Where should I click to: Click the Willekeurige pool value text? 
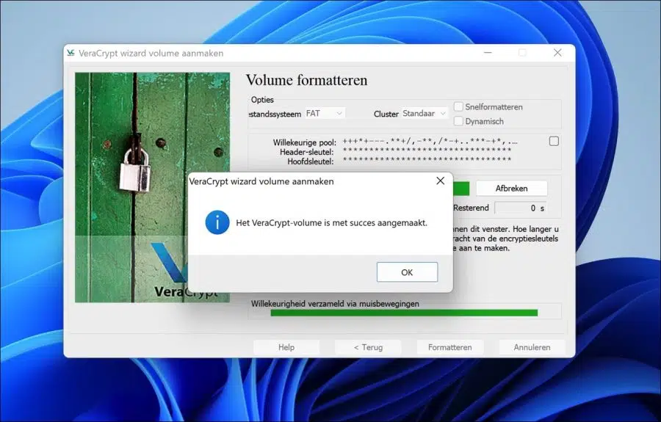(430, 142)
